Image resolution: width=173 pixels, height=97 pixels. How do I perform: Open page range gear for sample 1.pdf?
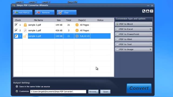coord(77,30)
